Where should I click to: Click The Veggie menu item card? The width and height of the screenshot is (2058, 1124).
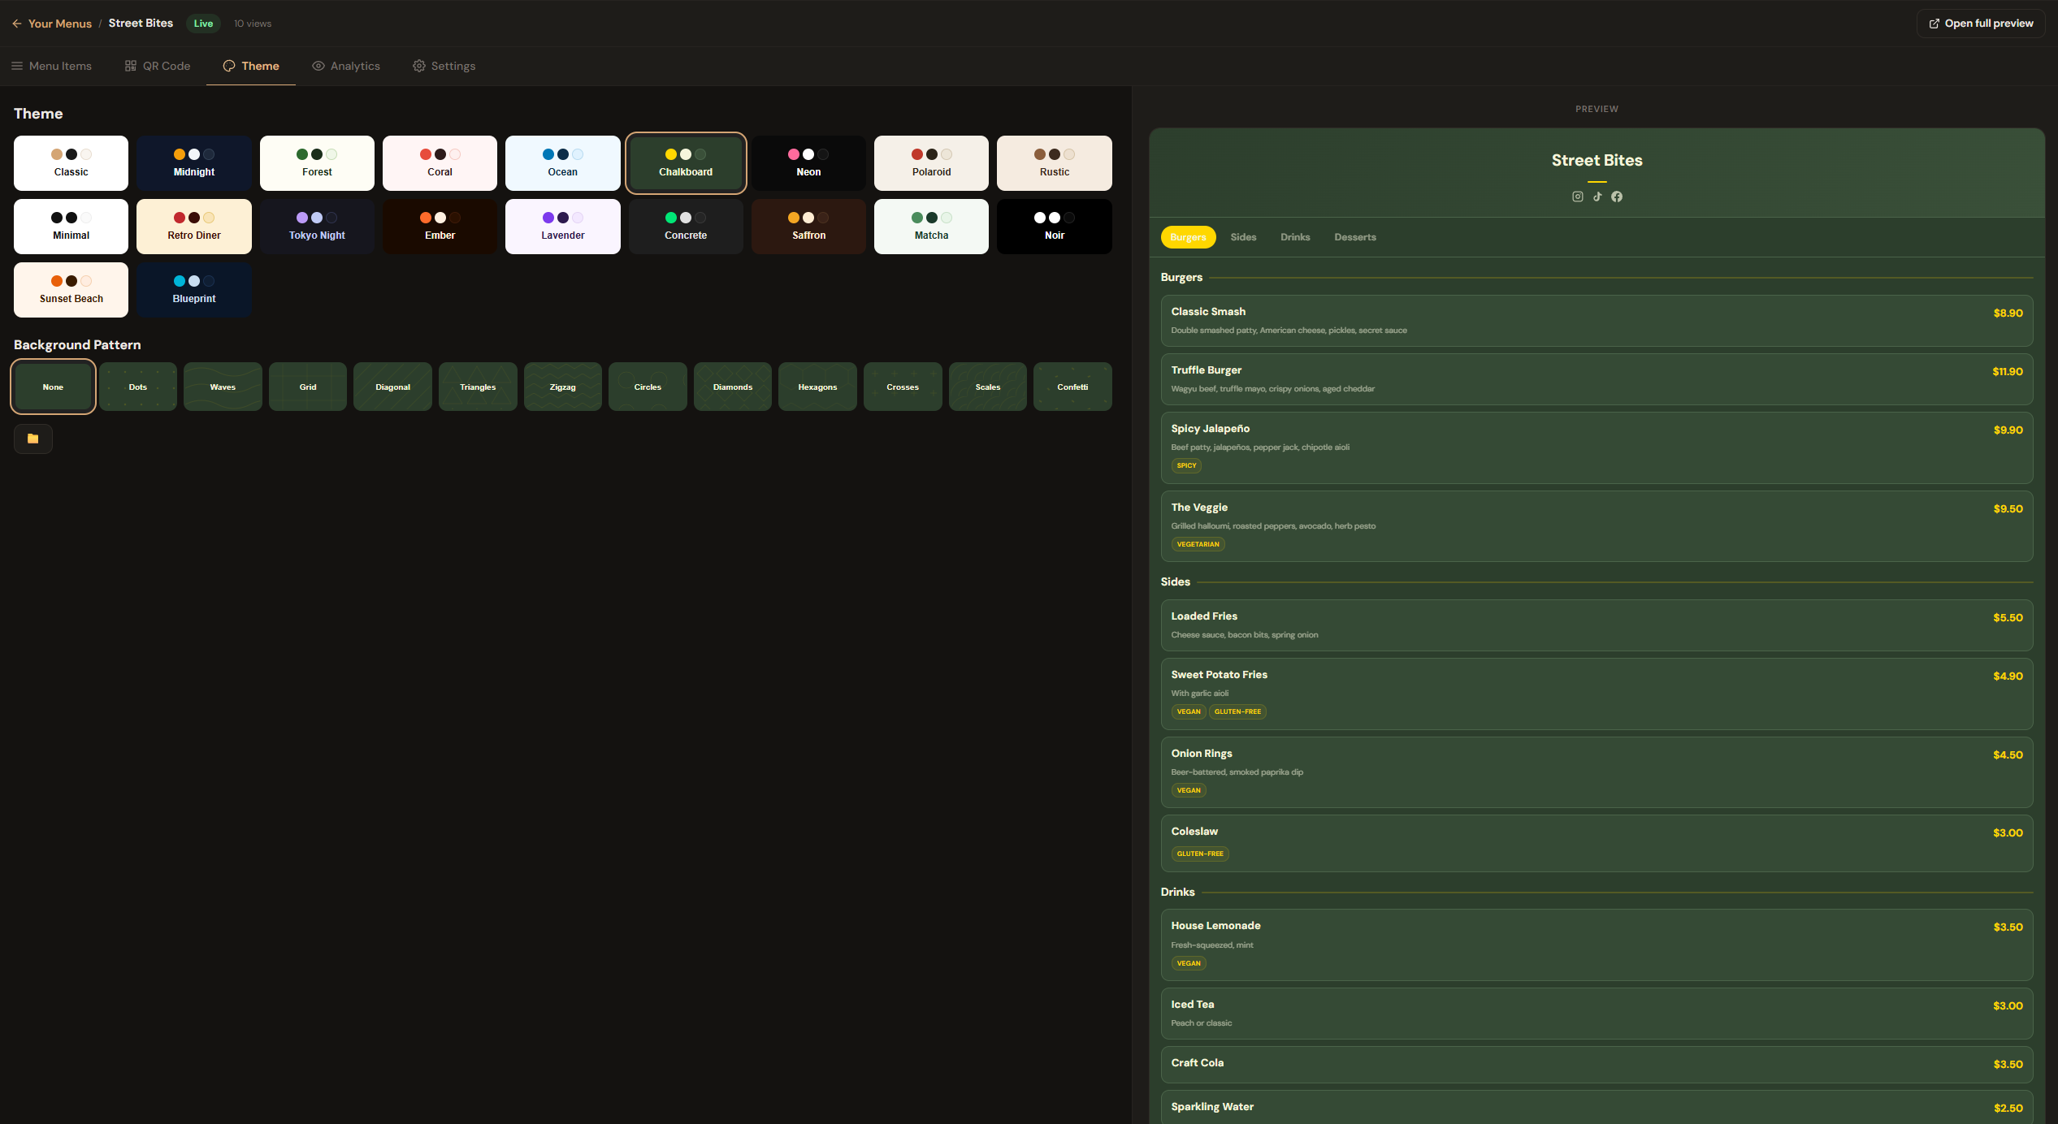pos(1597,526)
